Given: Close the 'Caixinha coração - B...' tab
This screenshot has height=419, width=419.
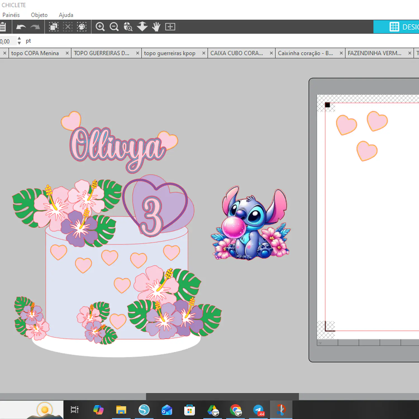Looking at the screenshot, I should pos(341,53).
